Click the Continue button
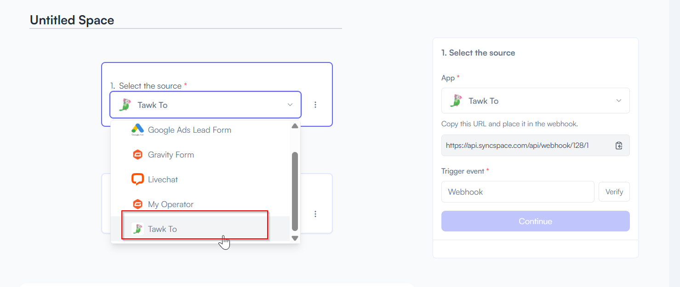The image size is (680, 287). [536, 221]
